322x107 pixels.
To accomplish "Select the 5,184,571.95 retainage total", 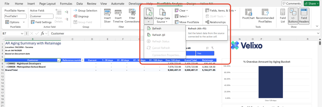I will coord(209,70).
